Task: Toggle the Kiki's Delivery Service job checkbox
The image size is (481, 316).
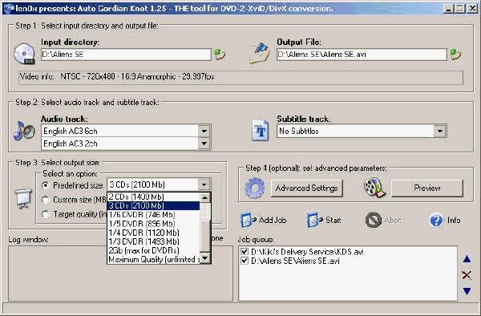Action: tap(245, 252)
